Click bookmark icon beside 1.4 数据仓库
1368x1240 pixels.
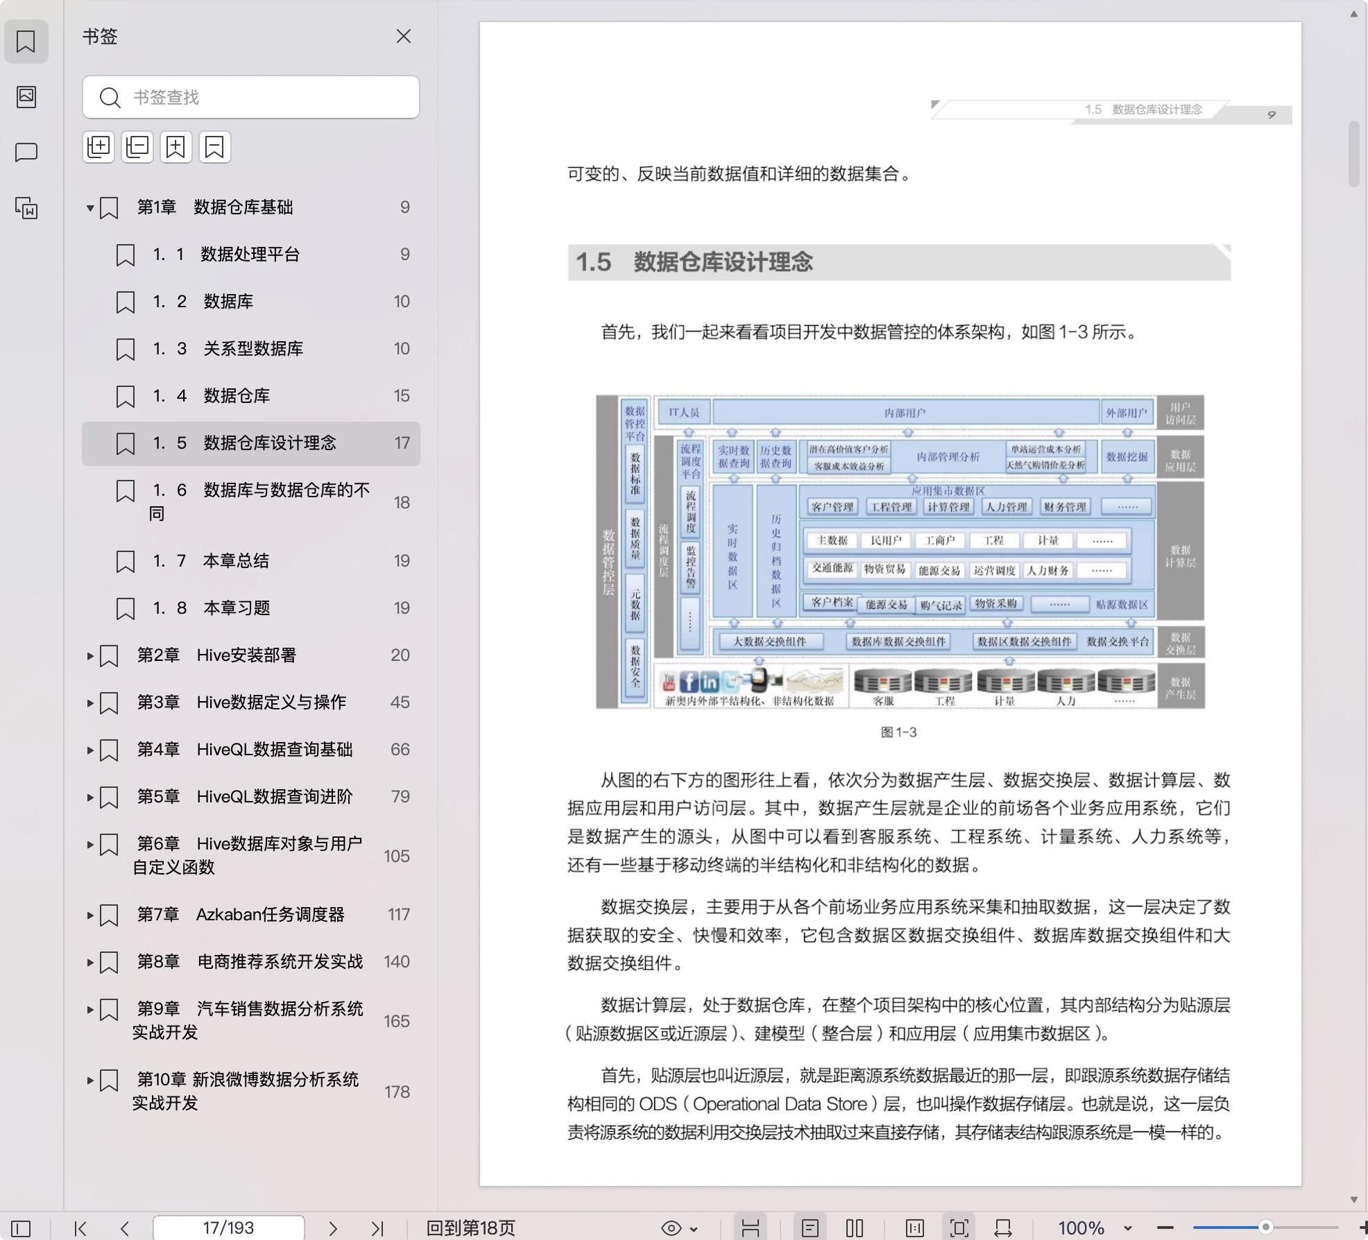pos(126,397)
